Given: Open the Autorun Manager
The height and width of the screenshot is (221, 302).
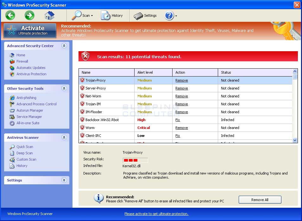Looking at the screenshot, I should tap(29, 110).
